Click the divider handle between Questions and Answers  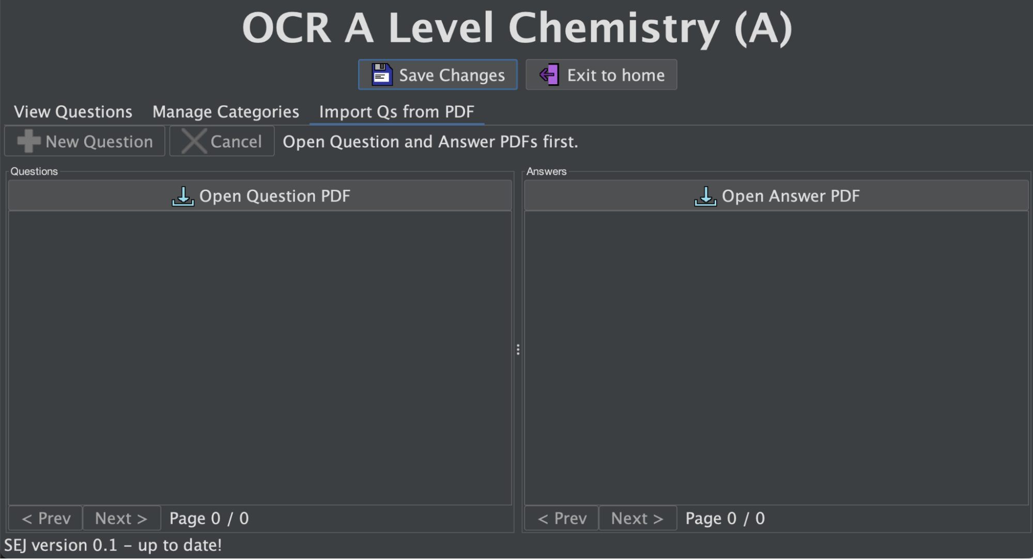[518, 350]
